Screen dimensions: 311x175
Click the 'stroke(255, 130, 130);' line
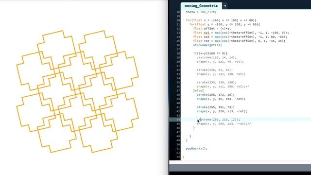[217, 82]
